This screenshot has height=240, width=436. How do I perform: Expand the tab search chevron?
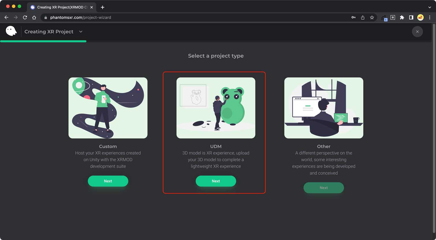click(430, 7)
